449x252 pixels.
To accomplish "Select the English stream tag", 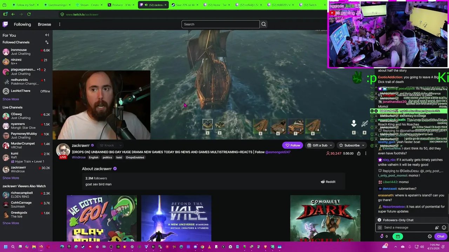I will pyautogui.click(x=94, y=157).
